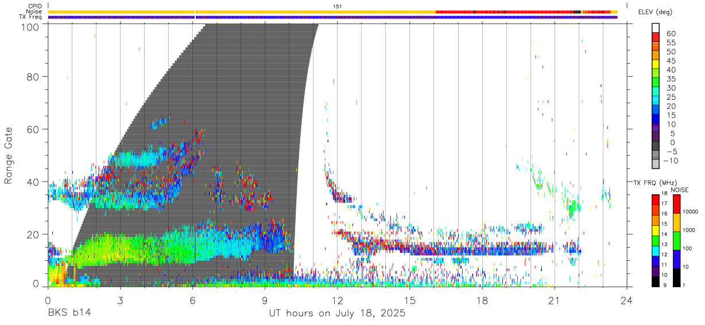Click x-axis tick label 9
The height and width of the screenshot is (325, 705).
(x=265, y=300)
